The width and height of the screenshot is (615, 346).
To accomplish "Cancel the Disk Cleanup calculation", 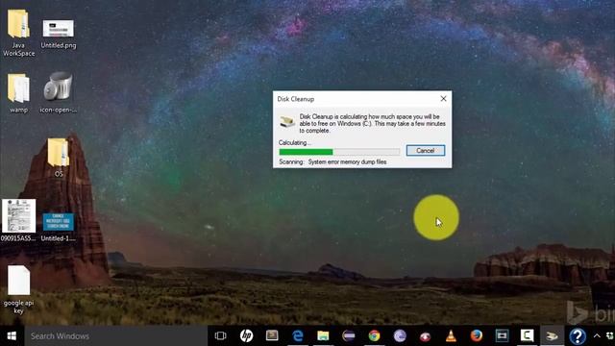I will [x=426, y=151].
